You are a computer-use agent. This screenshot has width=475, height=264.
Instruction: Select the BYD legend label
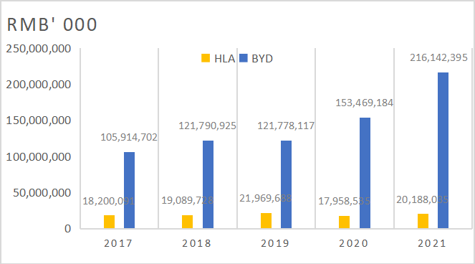point(262,59)
